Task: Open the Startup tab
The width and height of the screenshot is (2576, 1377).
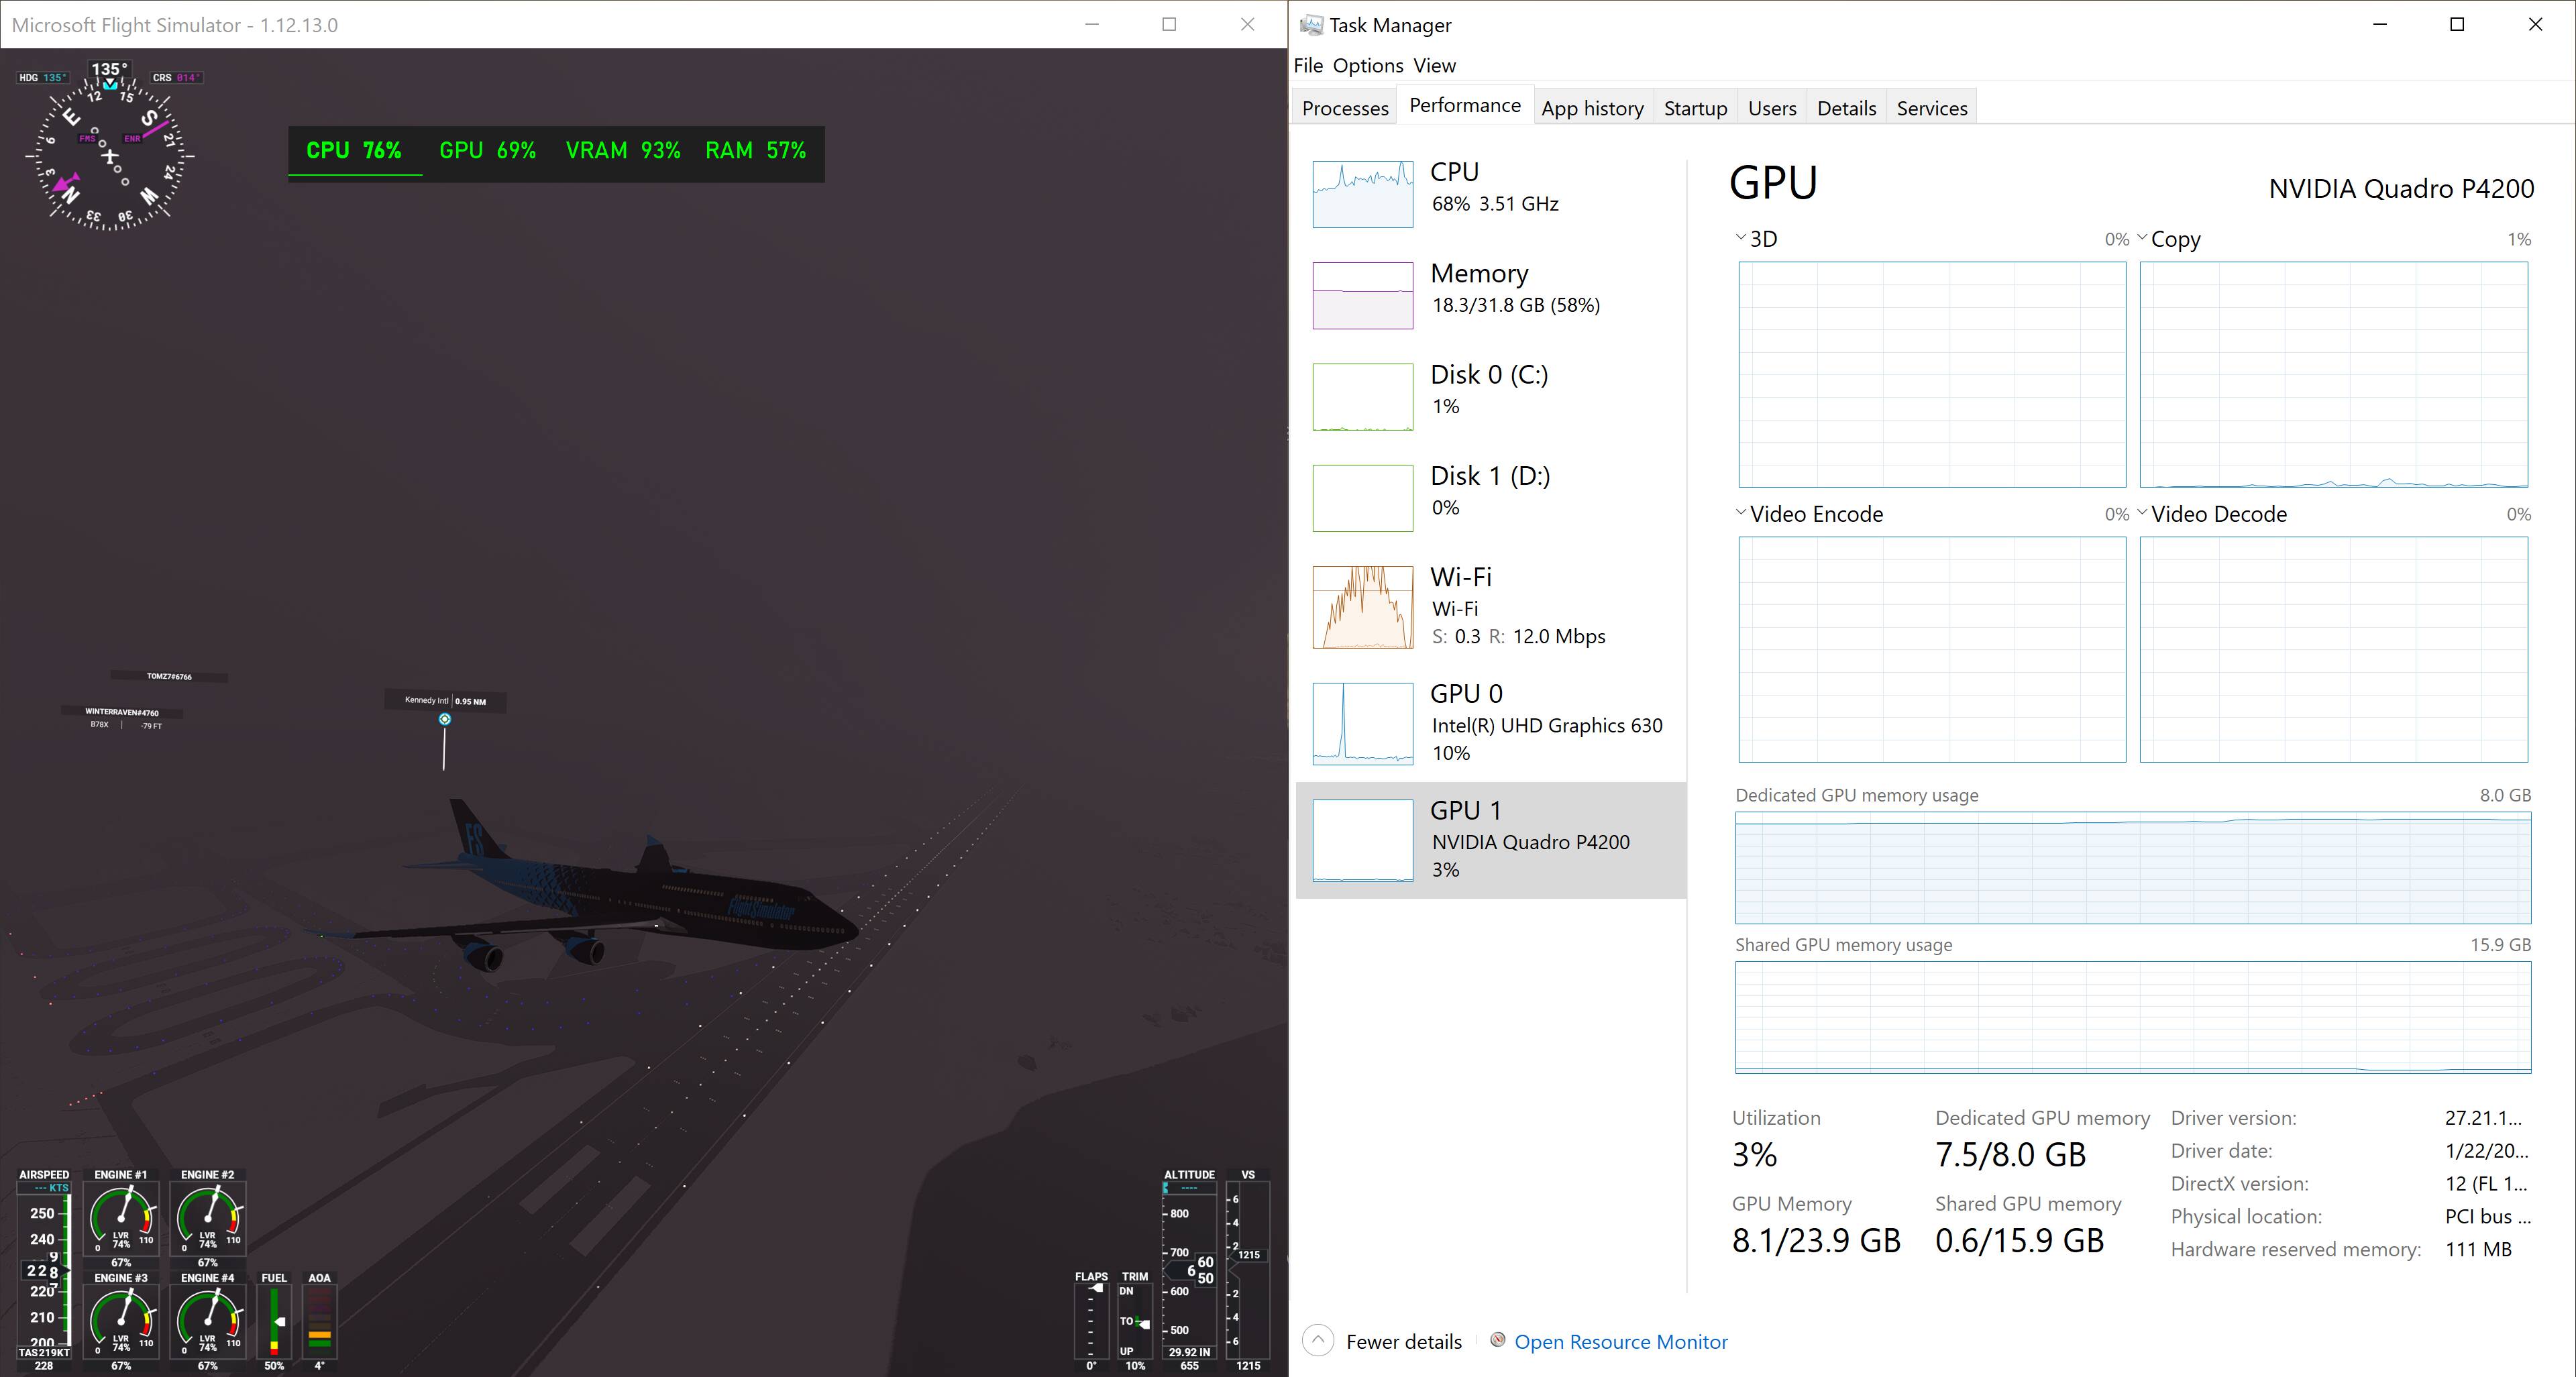Action: (1695, 108)
